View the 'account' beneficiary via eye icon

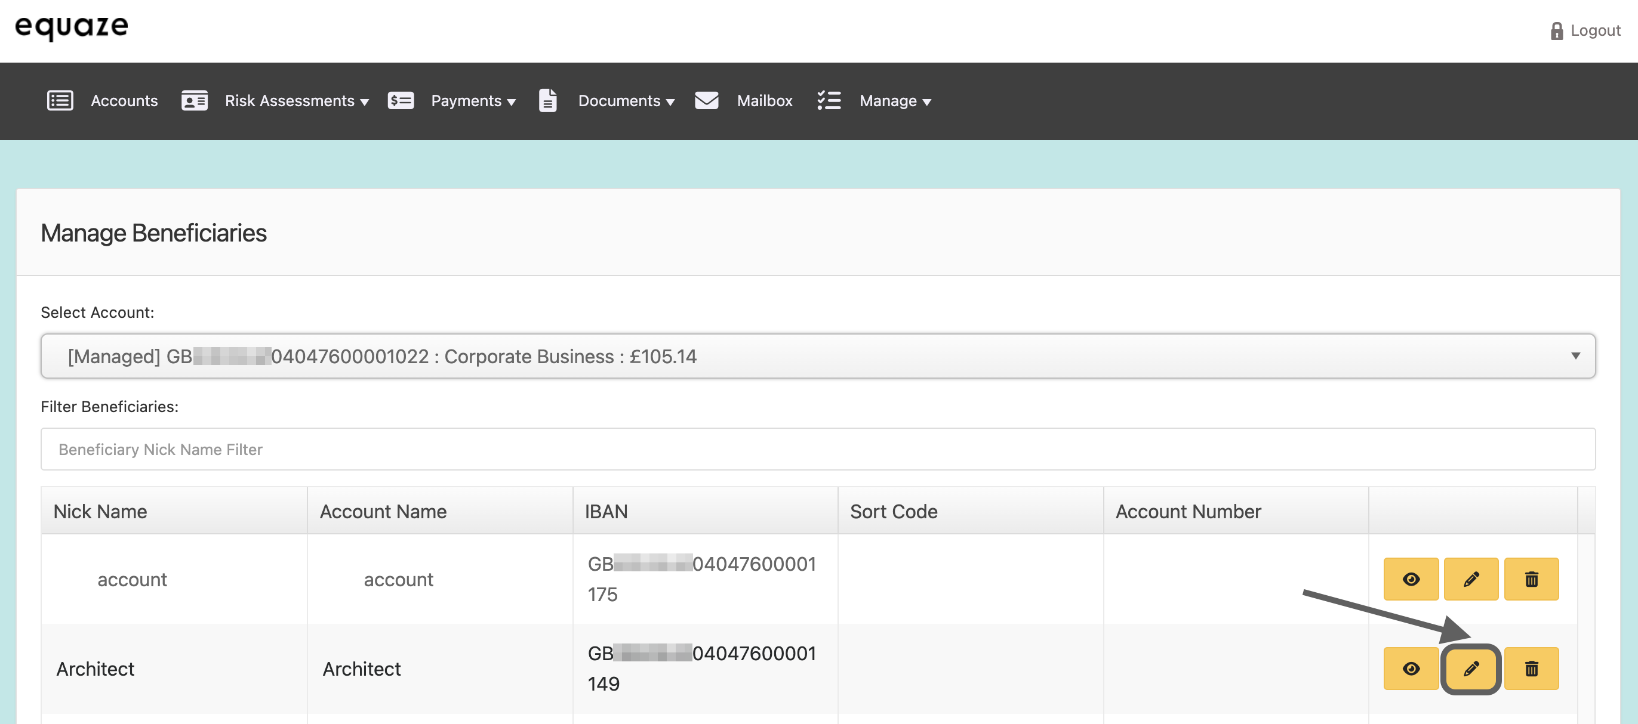[1411, 578]
